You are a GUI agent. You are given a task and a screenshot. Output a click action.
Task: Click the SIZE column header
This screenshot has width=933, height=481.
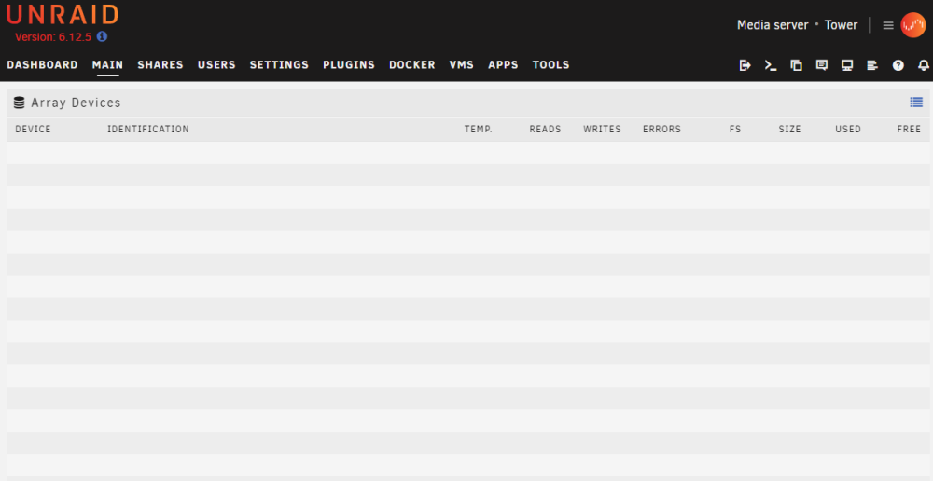point(789,129)
